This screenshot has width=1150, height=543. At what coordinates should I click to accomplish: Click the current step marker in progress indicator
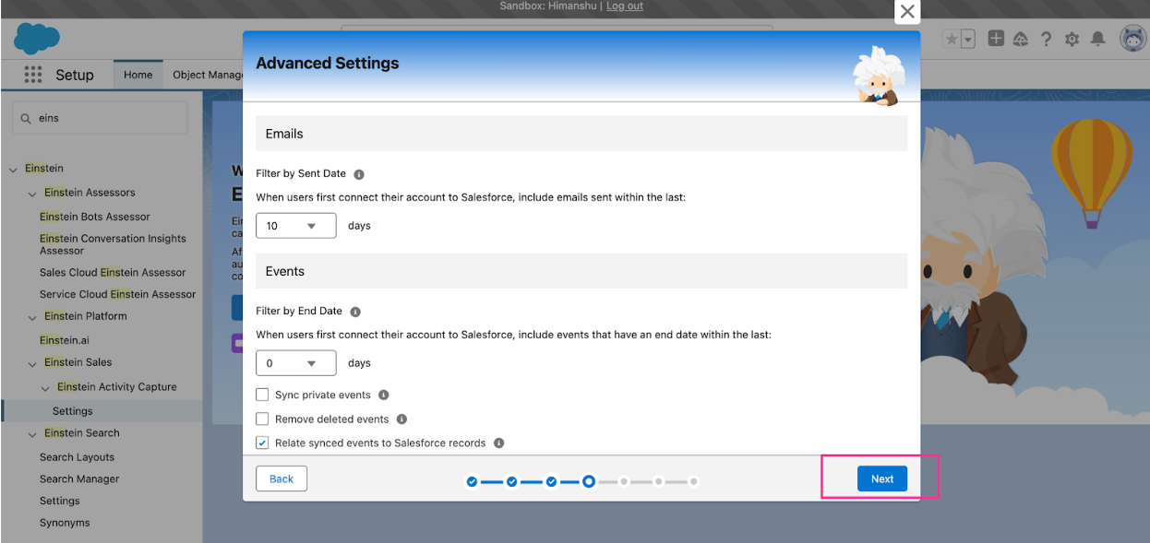click(x=588, y=481)
